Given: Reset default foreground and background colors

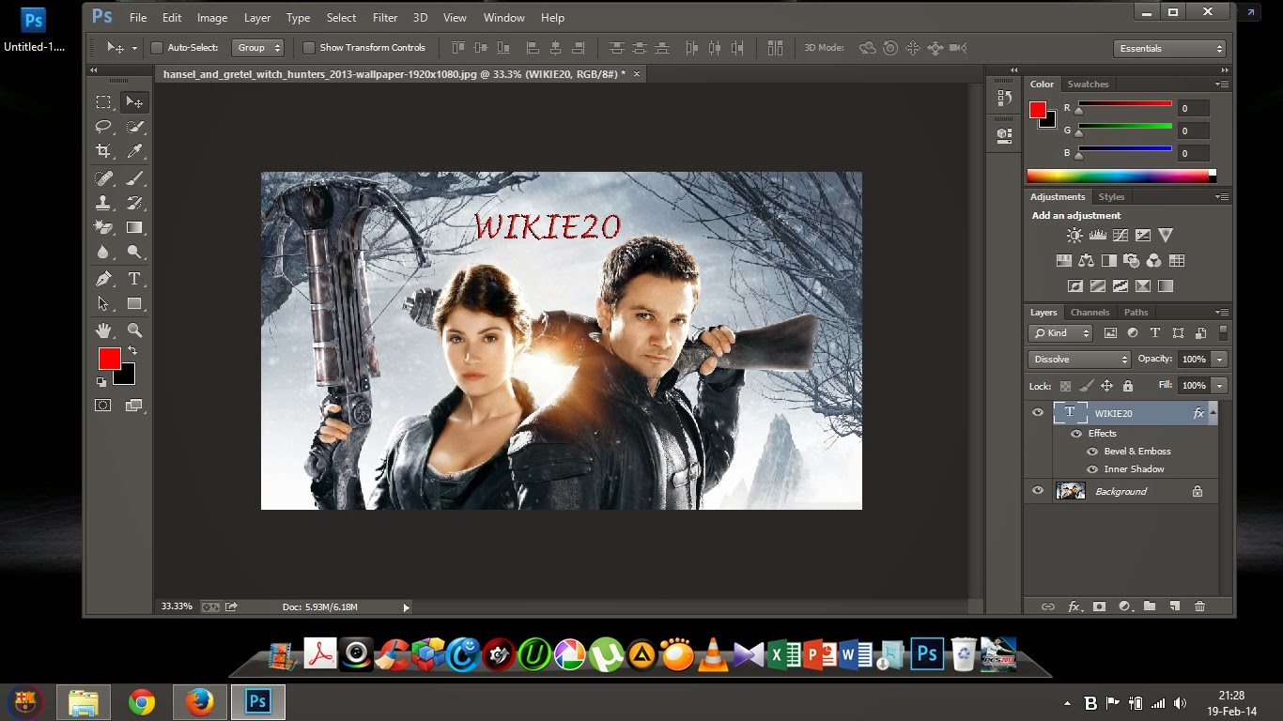Looking at the screenshot, I should point(101,382).
